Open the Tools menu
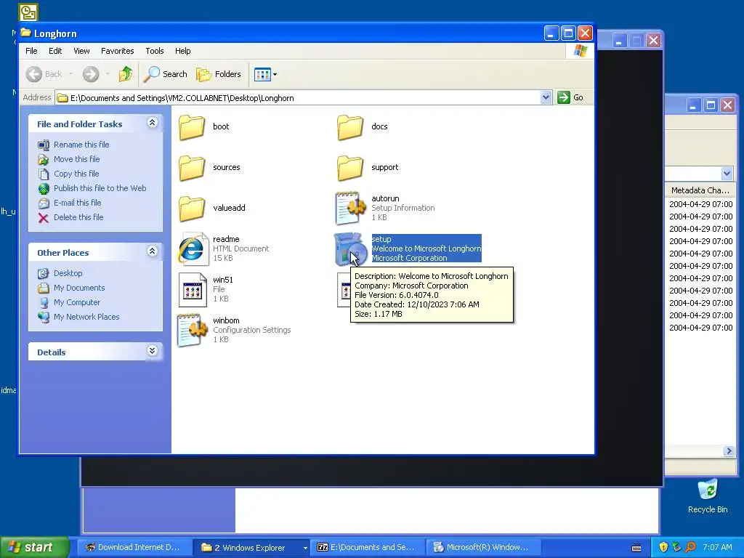Screen dimensions: 744x558 pos(155,51)
